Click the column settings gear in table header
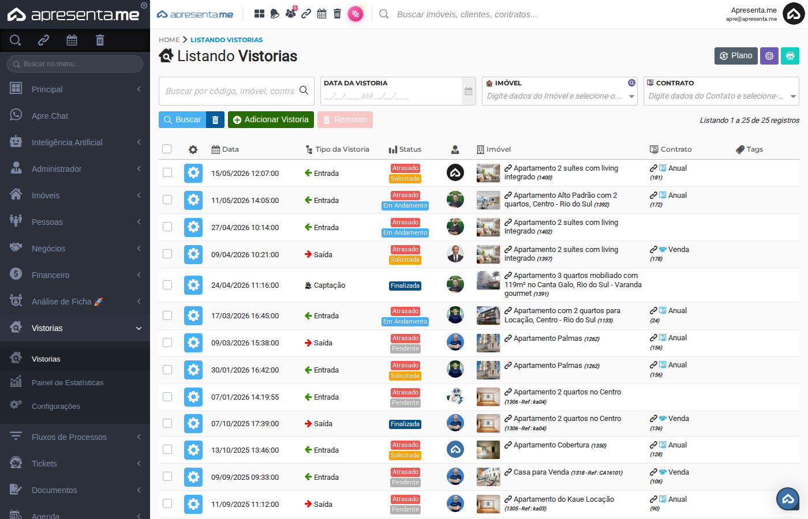 tap(193, 149)
